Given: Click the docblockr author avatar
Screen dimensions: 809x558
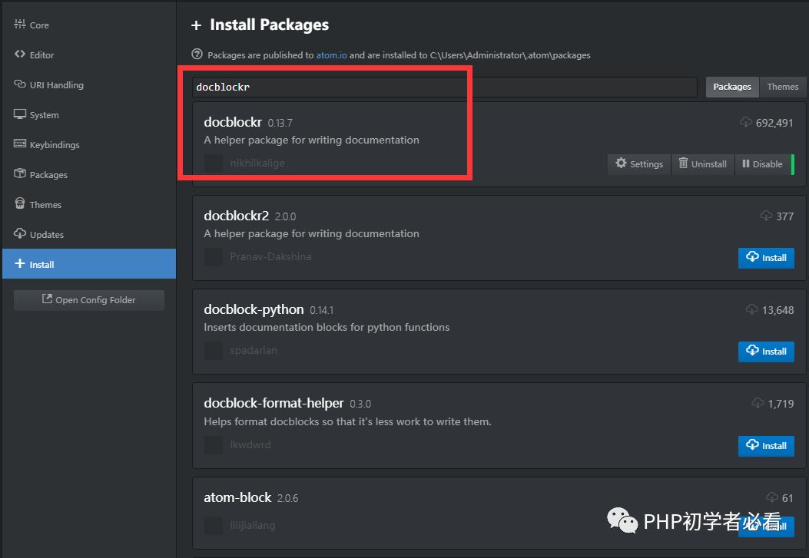Looking at the screenshot, I should (214, 163).
